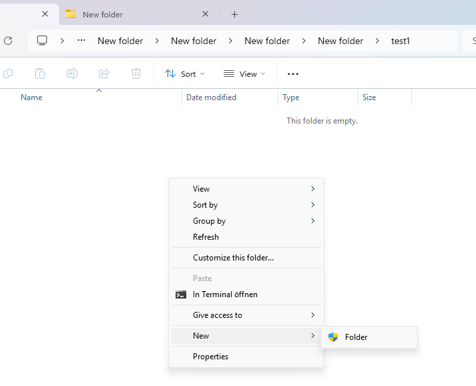Click the 'This folder is empty.' text

click(x=322, y=121)
